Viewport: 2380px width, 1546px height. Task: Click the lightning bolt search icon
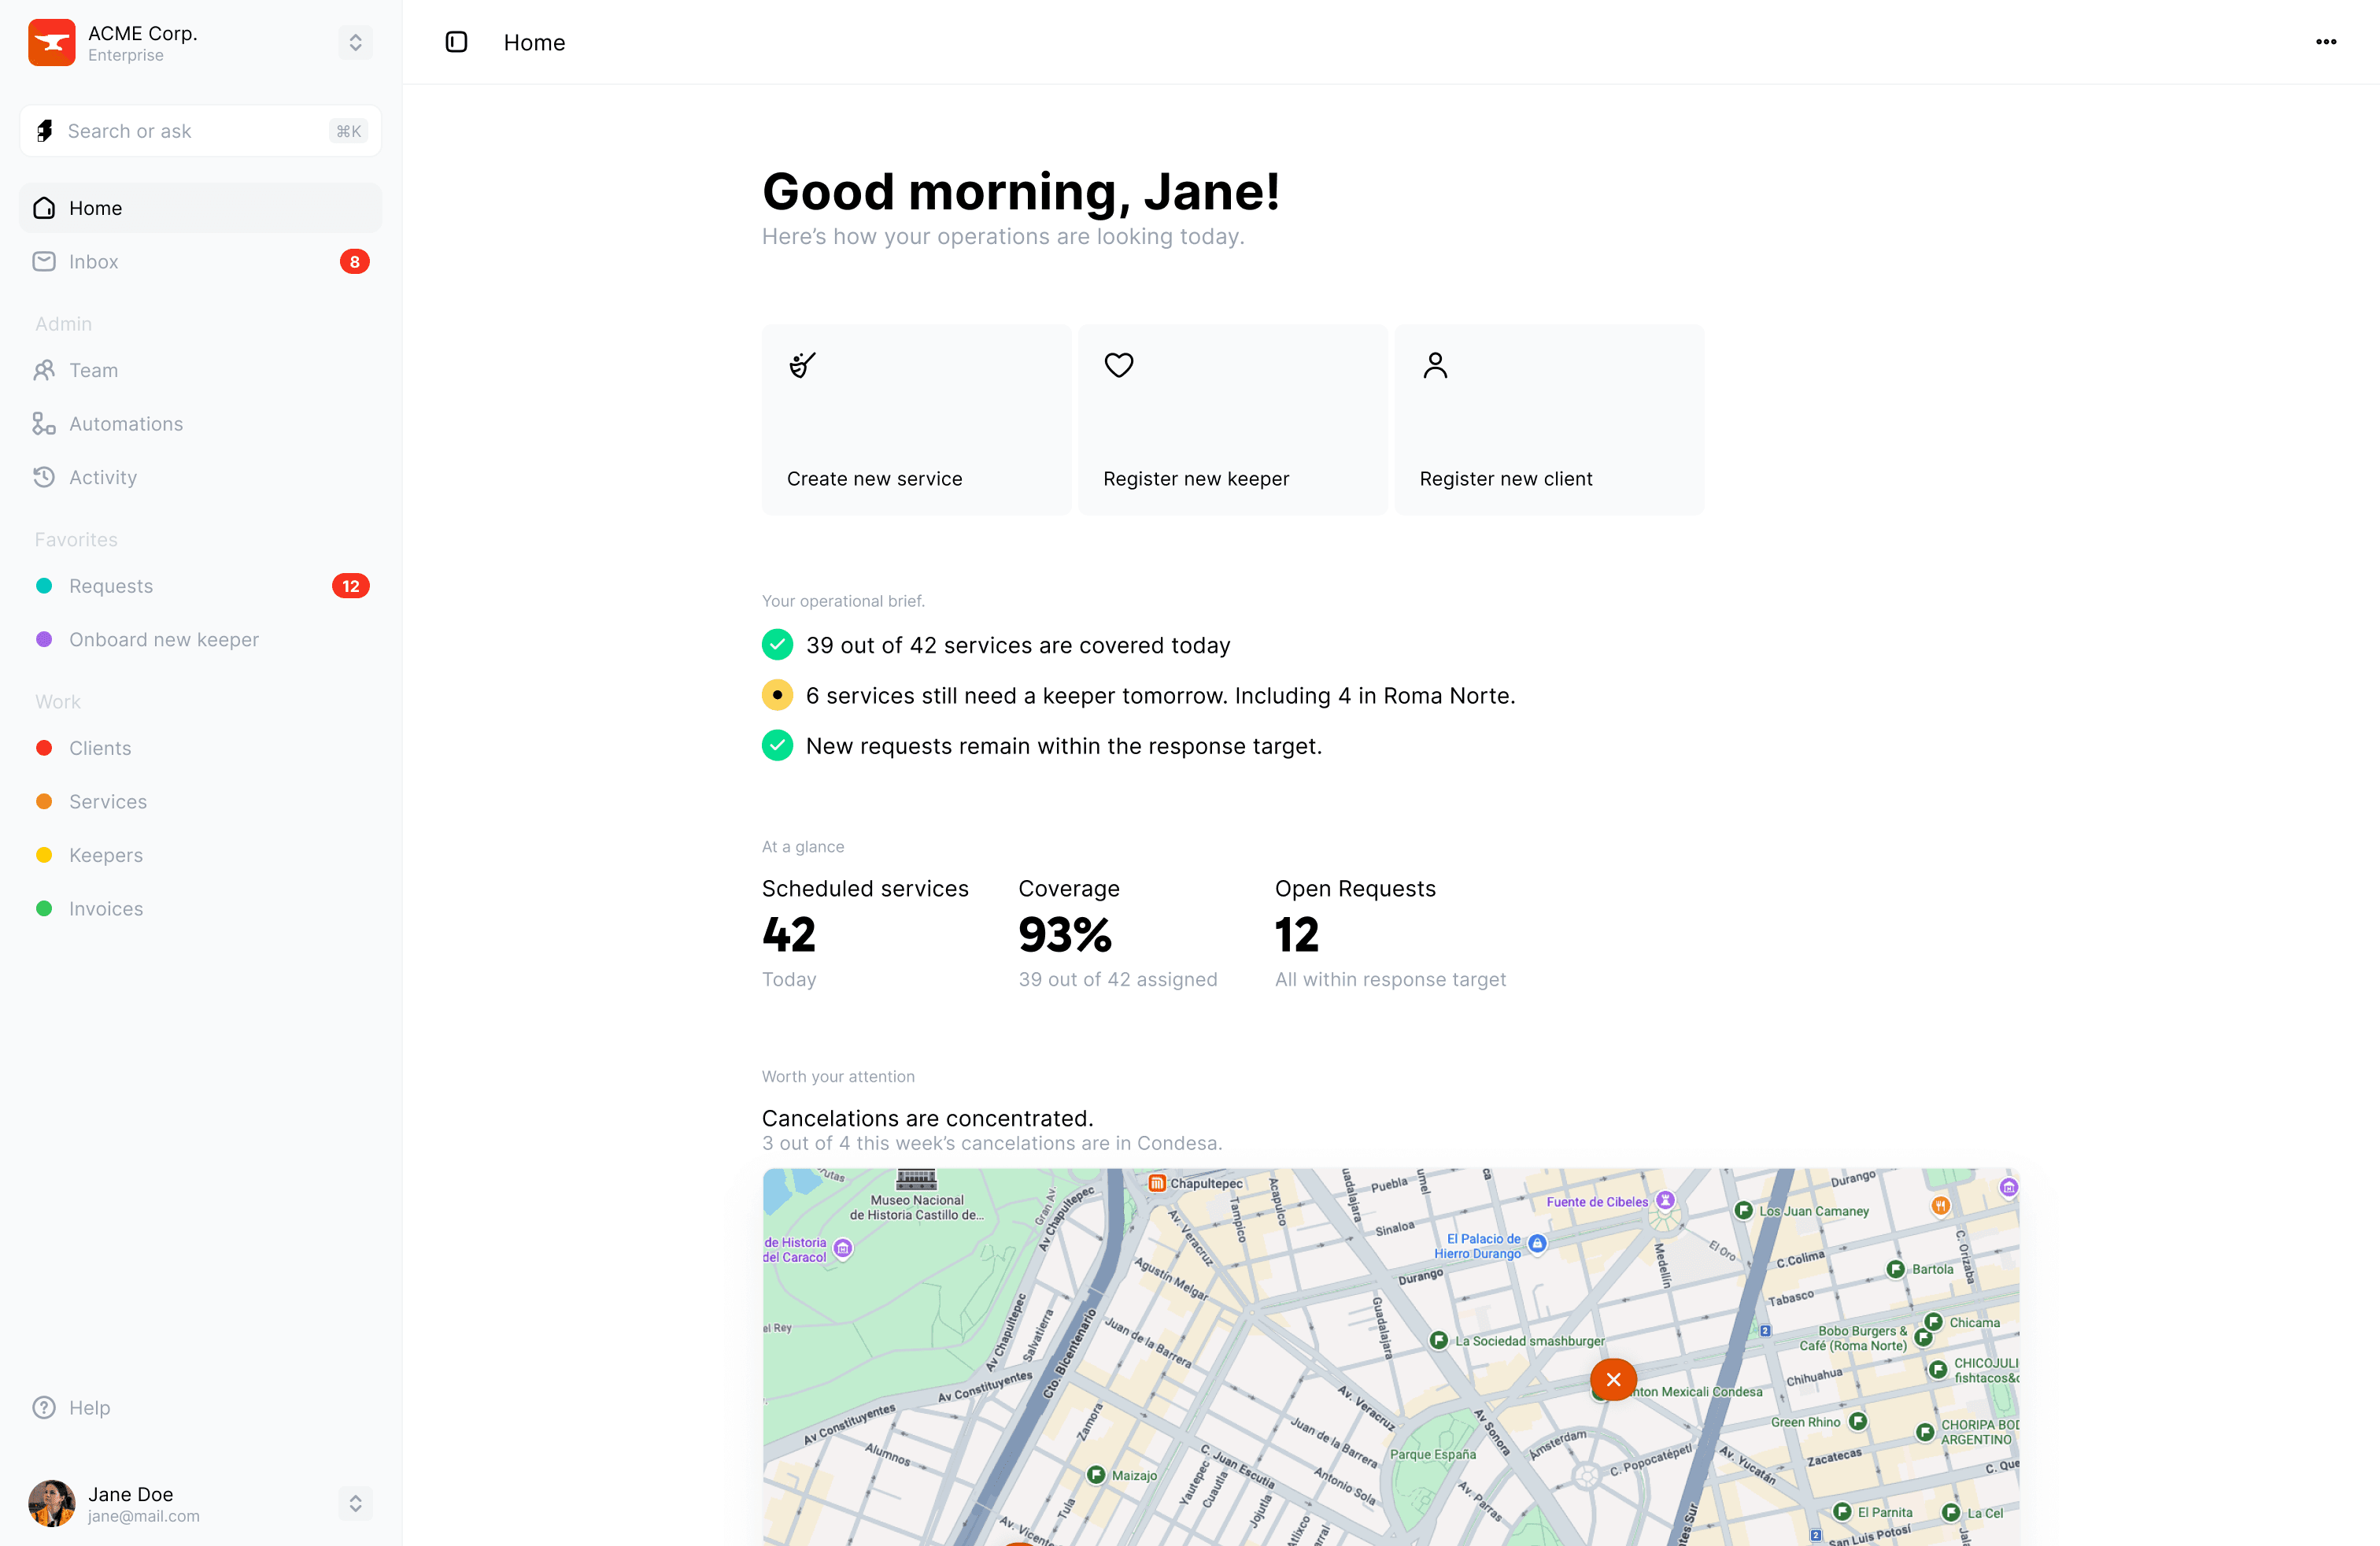[x=44, y=131]
